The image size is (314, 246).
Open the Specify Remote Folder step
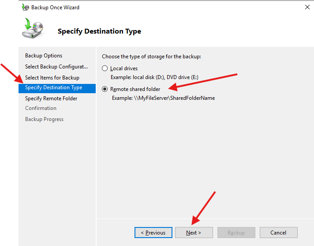click(51, 98)
